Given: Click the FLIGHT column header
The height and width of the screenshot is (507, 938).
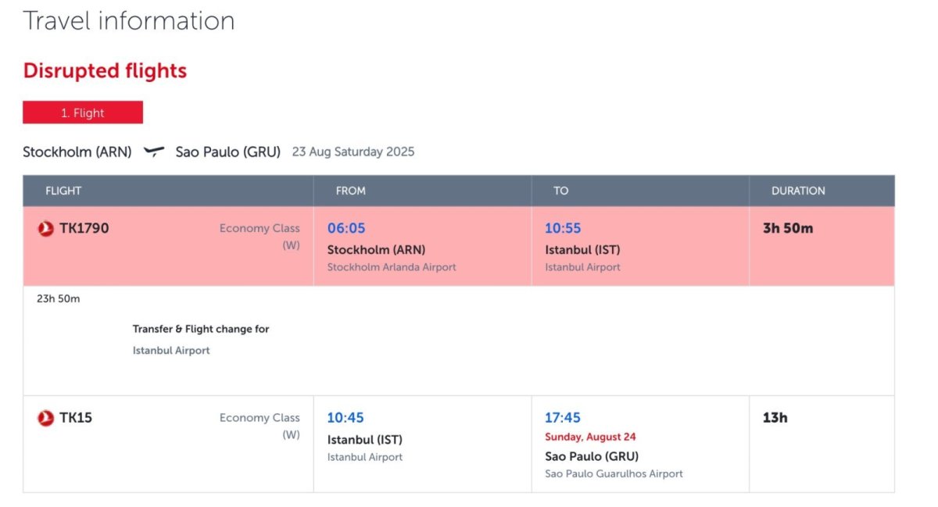Looking at the screenshot, I should pyautogui.click(x=63, y=191).
